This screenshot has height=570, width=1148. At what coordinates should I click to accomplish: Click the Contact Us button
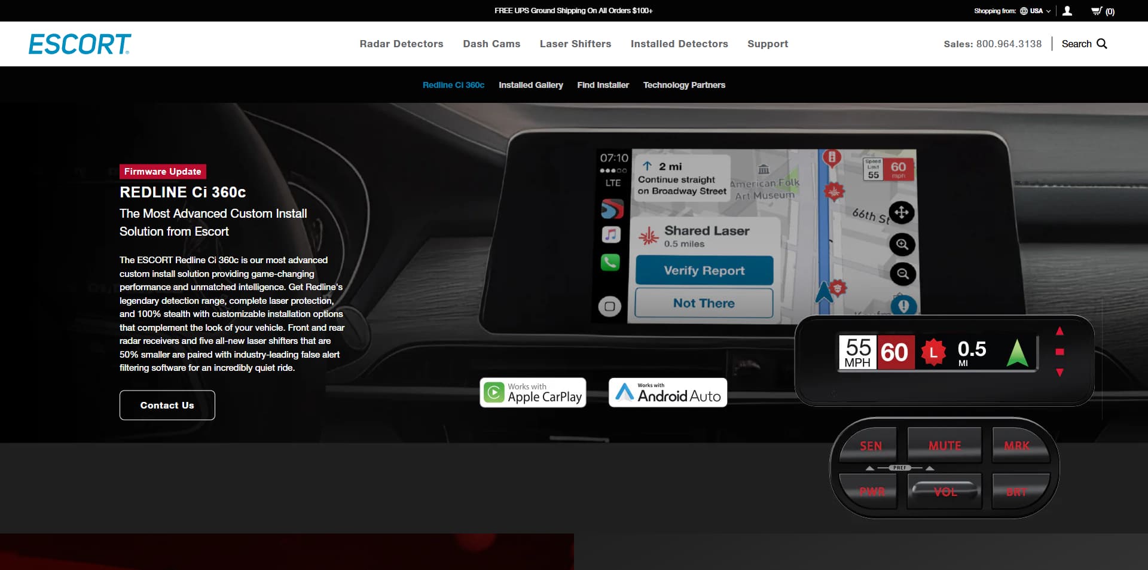[167, 405]
